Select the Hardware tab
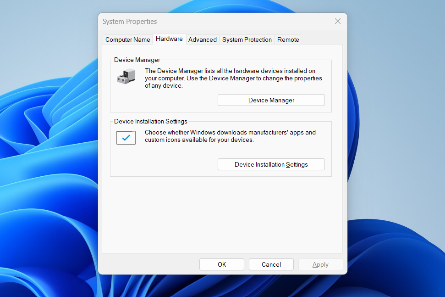 [169, 39]
